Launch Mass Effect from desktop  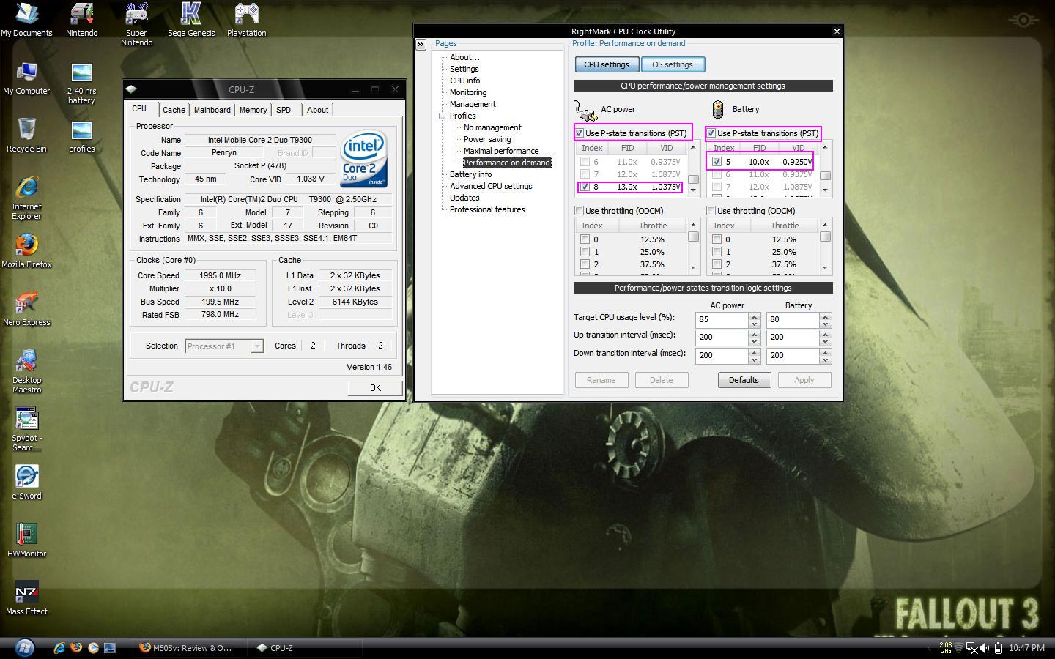tap(26, 598)
